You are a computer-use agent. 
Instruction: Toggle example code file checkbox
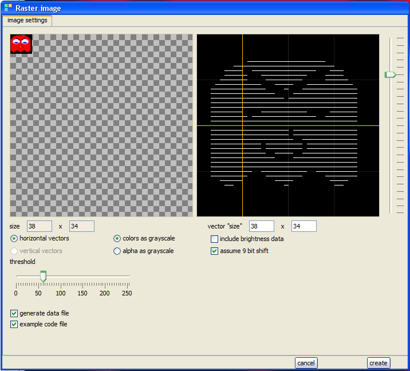[14, 324]
